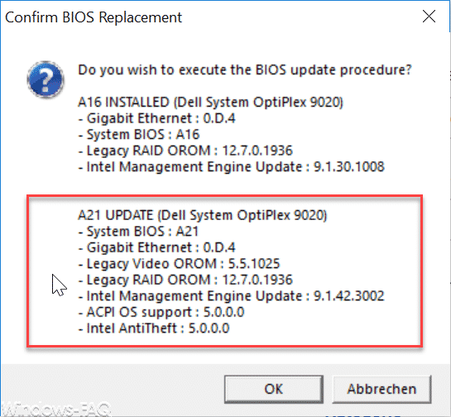This screenshot has width=451, height=417.
Task: Click the Legacy Video OROM 5.5.1025 line
Action: click(x=179, y=264)
